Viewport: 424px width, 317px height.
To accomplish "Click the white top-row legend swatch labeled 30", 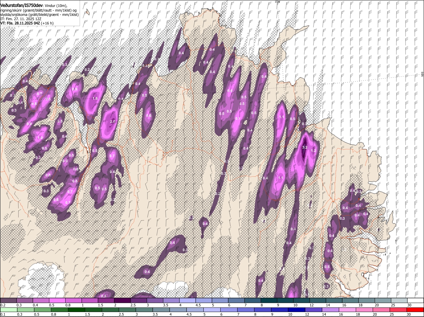I will point(415,300).
